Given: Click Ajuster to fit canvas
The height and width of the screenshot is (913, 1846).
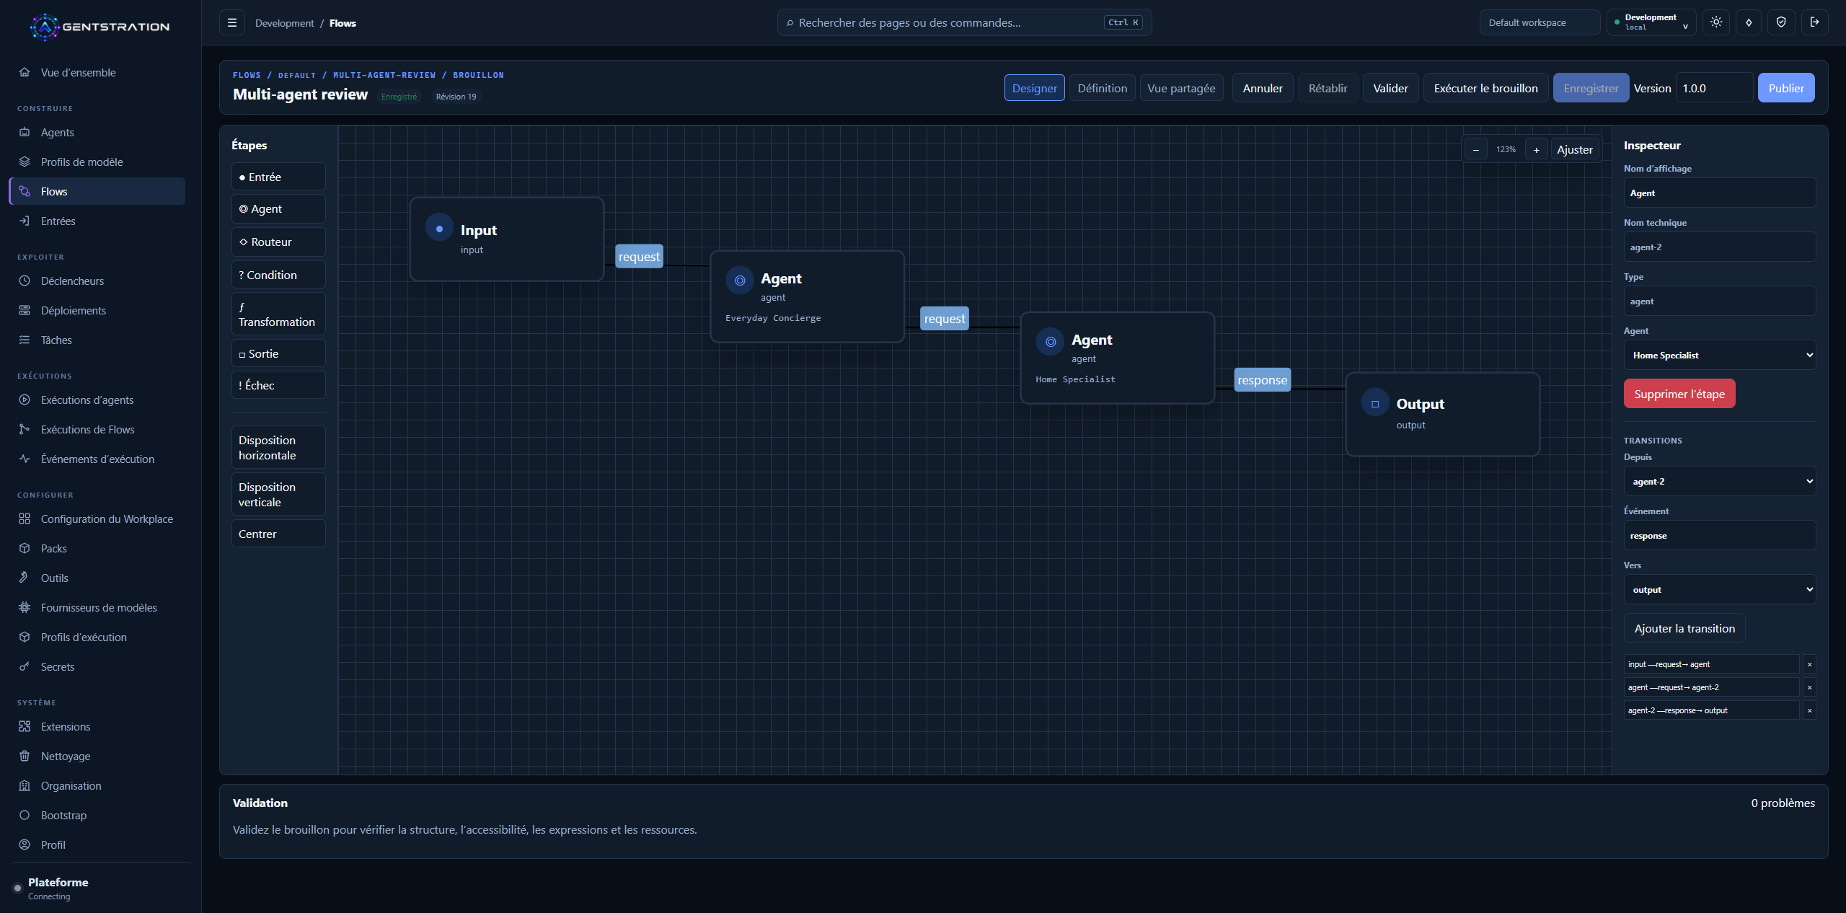Looking at the screenshot, I should (x=1575, y=149).
